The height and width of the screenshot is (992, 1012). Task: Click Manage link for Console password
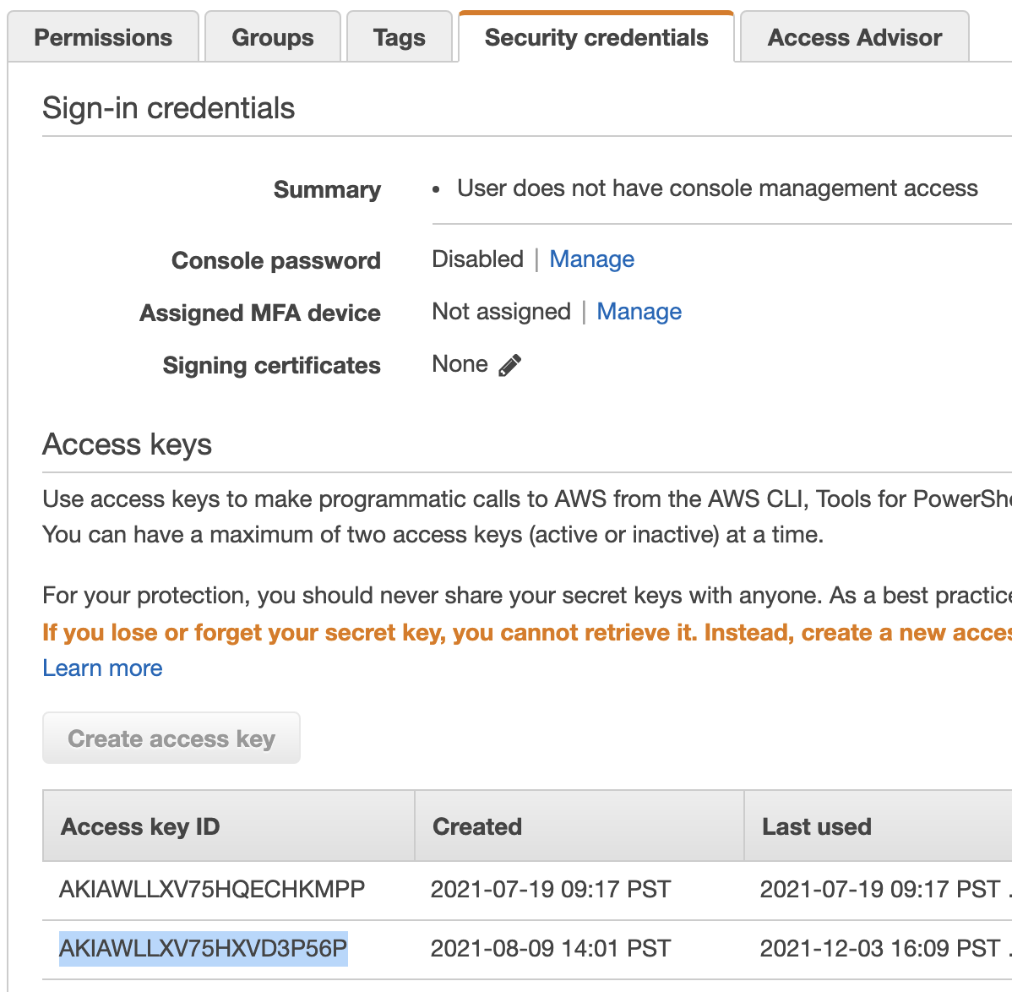591,259
